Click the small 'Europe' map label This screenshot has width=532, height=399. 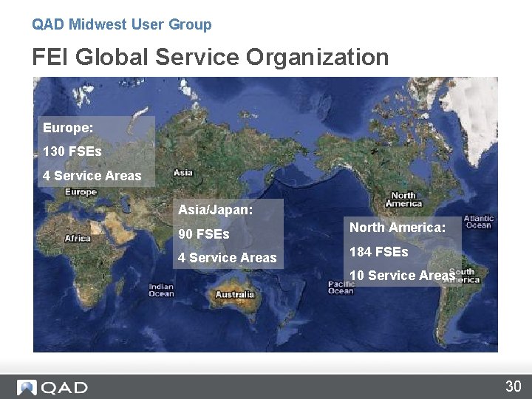[x=81, y=192]
